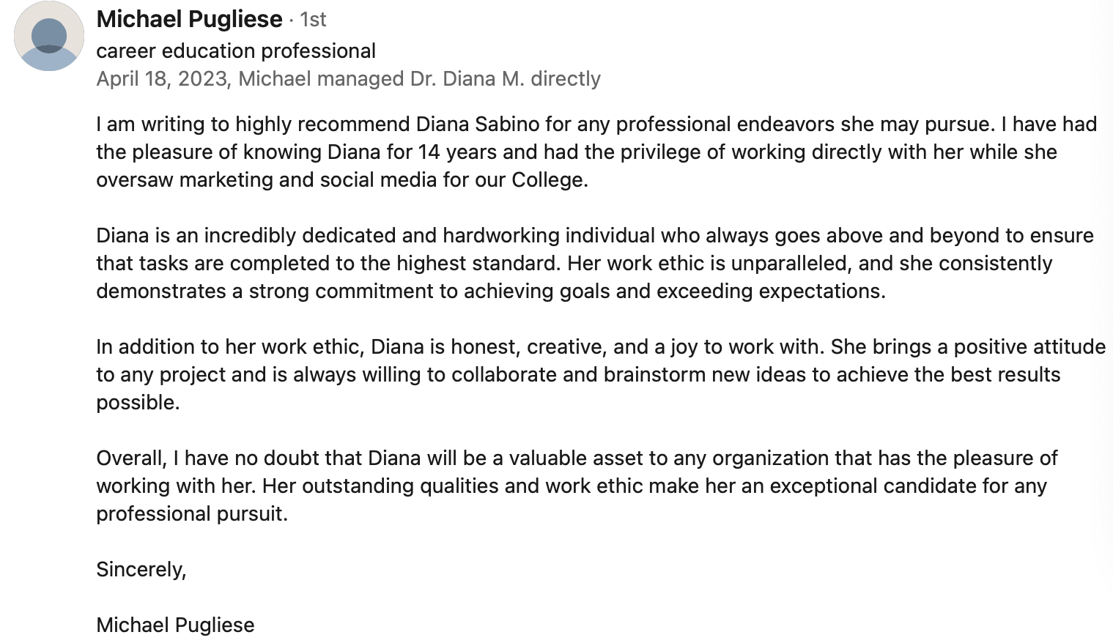
Task: Click 'professional pursuit.' closing line
Action: 192,514
